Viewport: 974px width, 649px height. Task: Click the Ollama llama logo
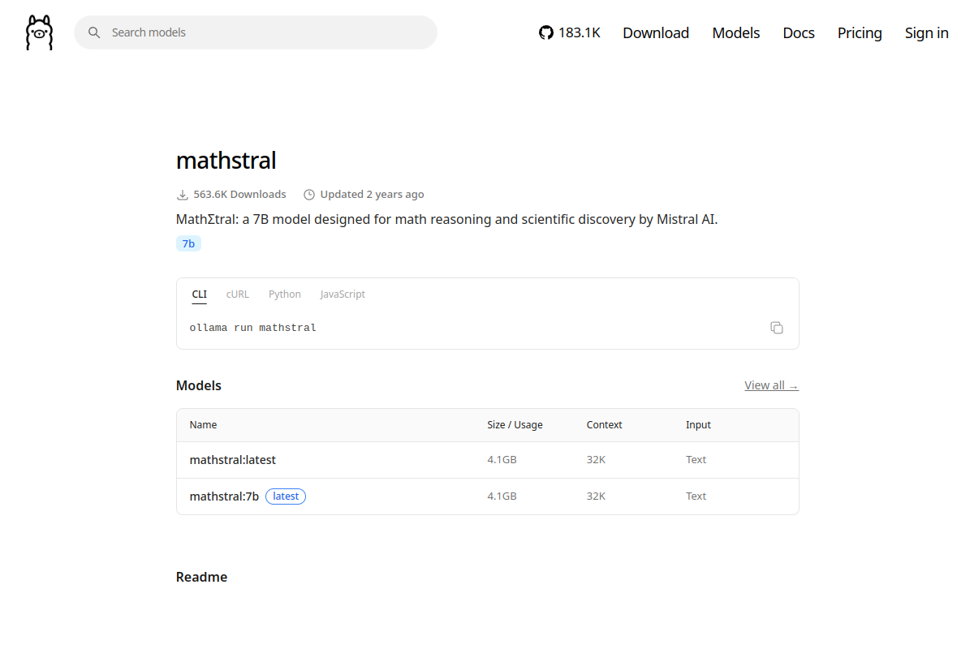(39, 32)
